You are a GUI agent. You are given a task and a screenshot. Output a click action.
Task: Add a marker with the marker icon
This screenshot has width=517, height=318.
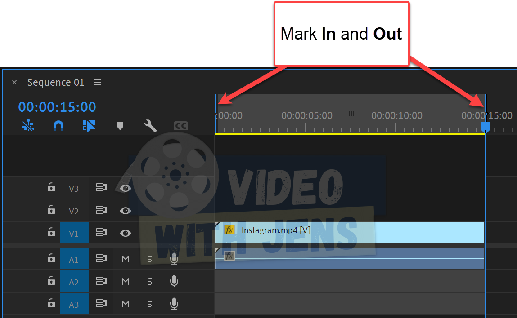pyautogui.click(x=120, y=126)
